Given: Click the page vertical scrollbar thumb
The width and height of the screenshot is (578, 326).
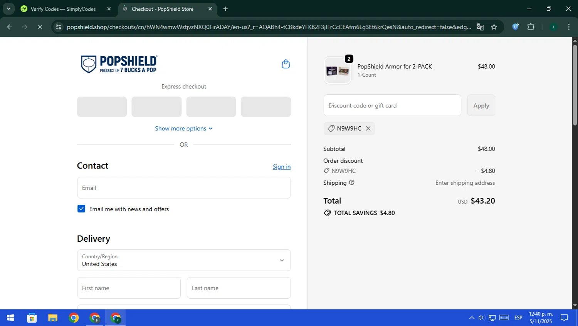Looking at the screenshot, I should pyautogui.click(x=575, y=85).
